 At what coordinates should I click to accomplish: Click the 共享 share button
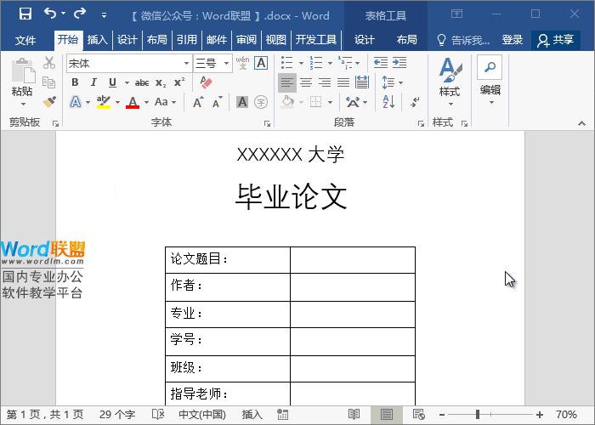coord(555,40)
